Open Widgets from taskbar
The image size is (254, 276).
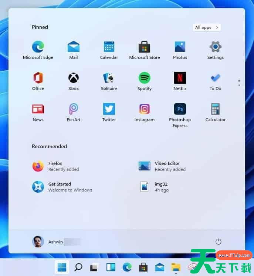click(111, 267)
